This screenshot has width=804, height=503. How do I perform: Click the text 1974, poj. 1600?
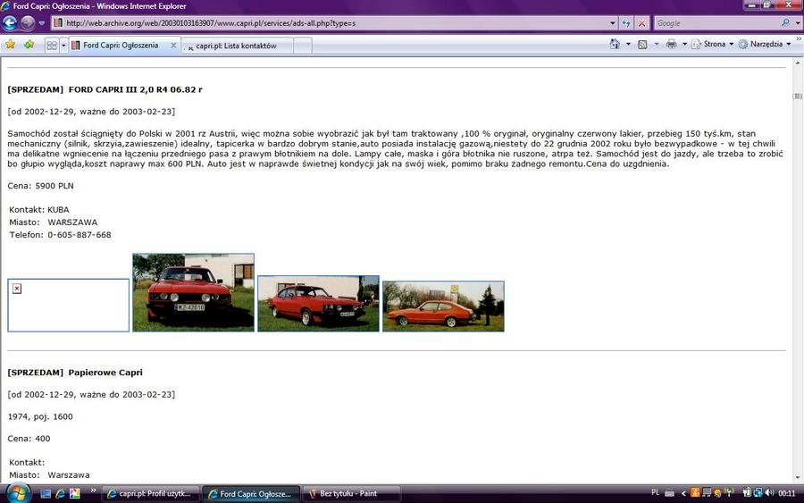(40, 417)
